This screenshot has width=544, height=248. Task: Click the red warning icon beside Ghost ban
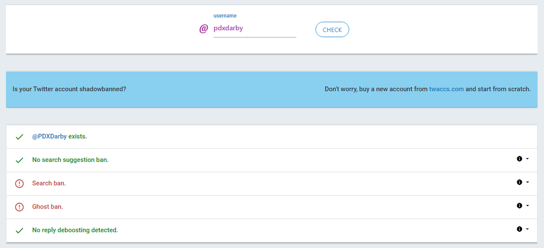point(19,207)
